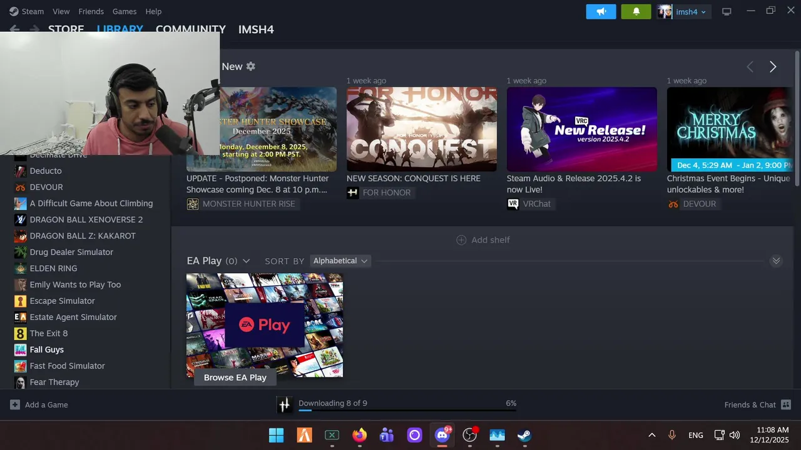Collapse the EA Play shelf double-chevron

pos(776,261)
